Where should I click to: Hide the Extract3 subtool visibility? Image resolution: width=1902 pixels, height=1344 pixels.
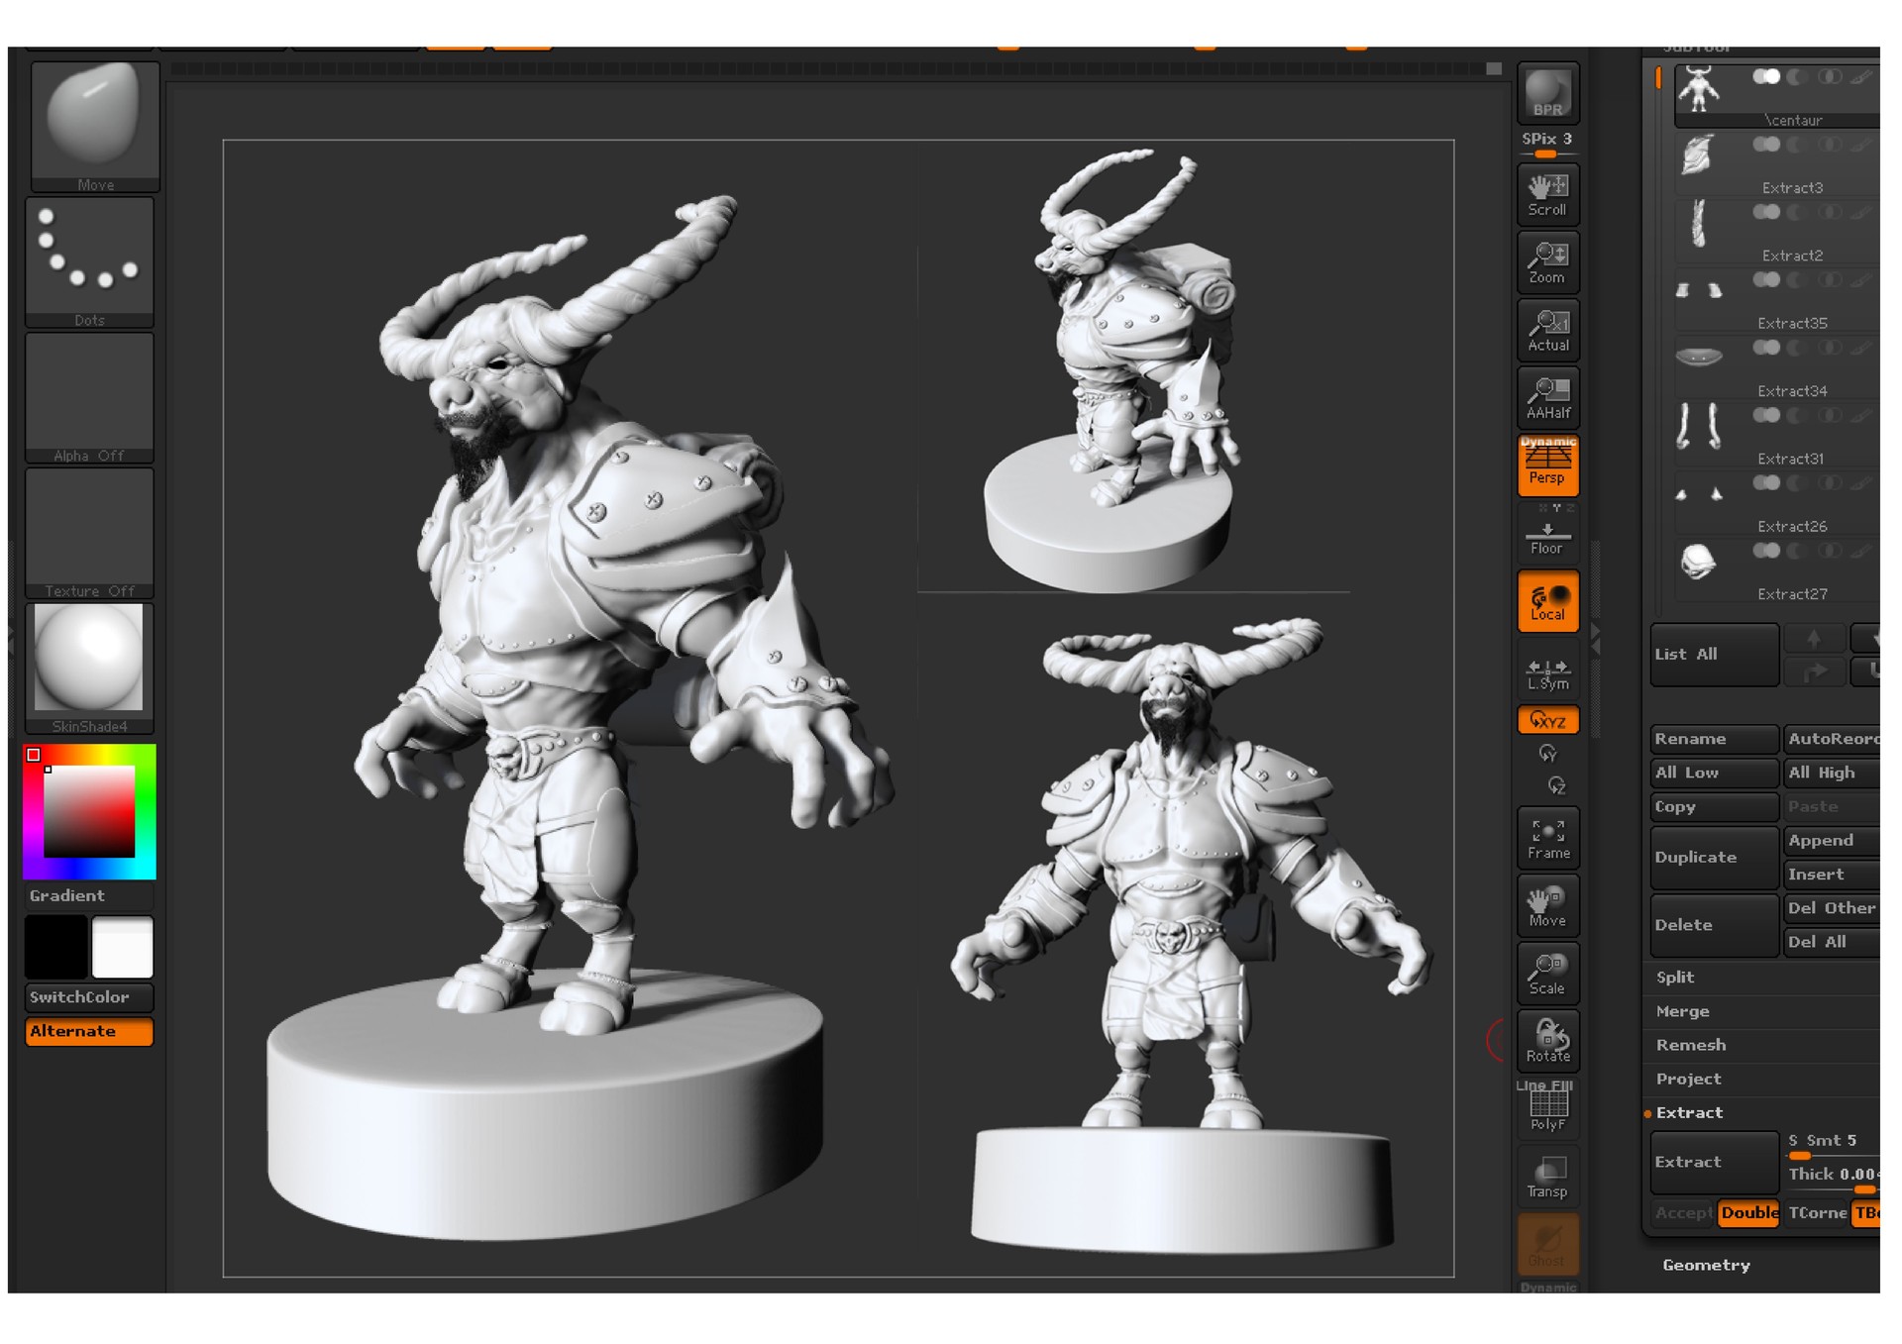(x=1765, y=142)
